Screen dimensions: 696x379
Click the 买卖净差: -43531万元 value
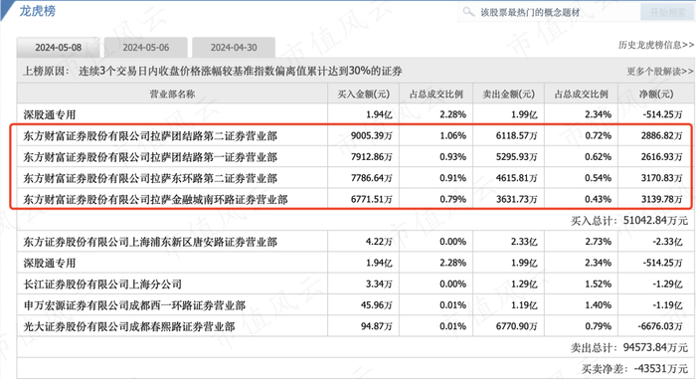[x=634, y=369]
